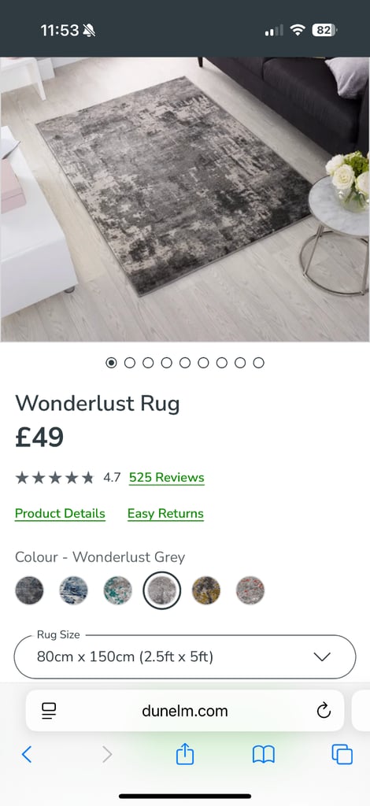Tap the Rug Size chevron arrow
This screenshot has height=806, width=370.
tap(322, 657)
